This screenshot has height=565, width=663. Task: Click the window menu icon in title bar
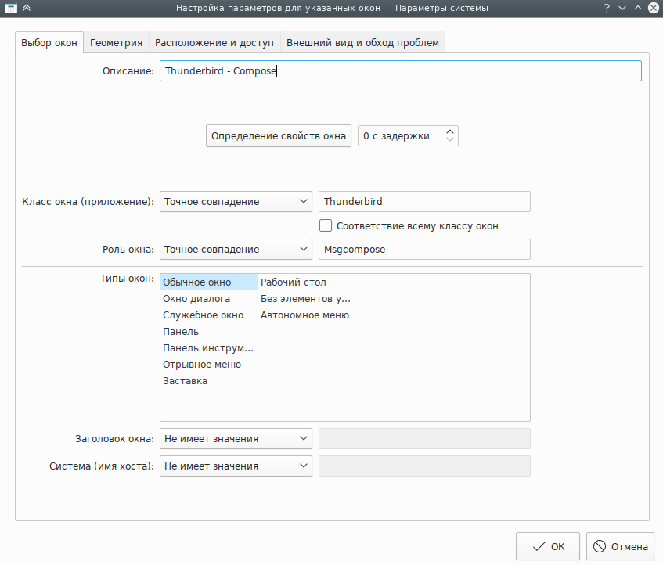point(10,8)
